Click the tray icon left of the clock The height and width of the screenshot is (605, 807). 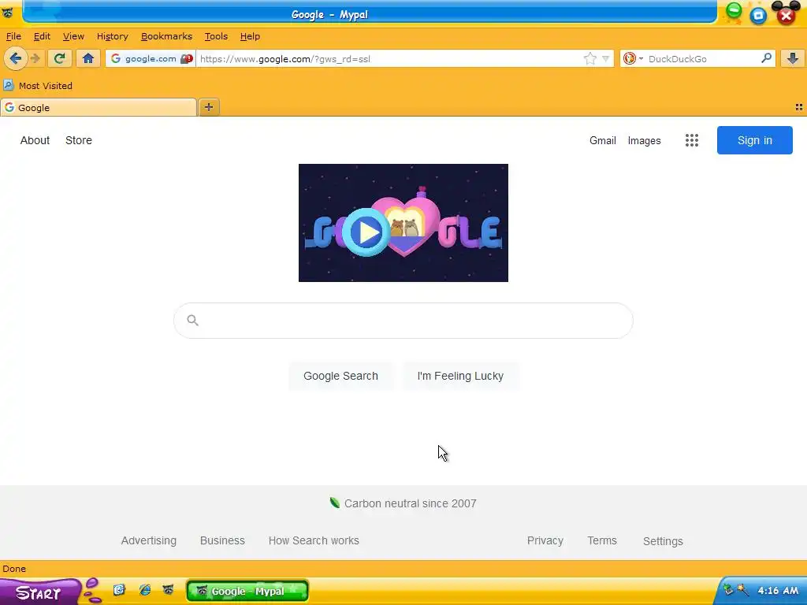(742, 590)
